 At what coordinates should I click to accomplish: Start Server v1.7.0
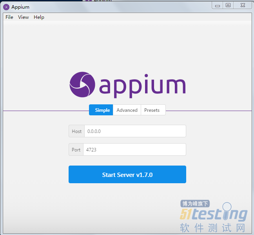(x=127, y=175)
